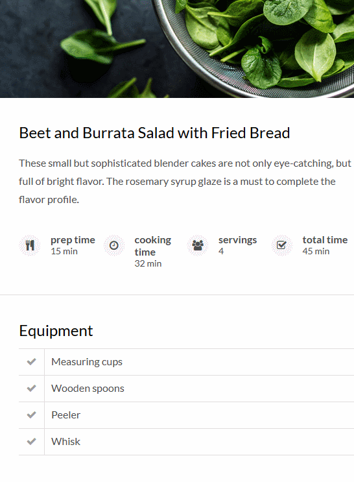Click the checked box total time icon
Screen dimensions: 354x482
click(281, 245)
